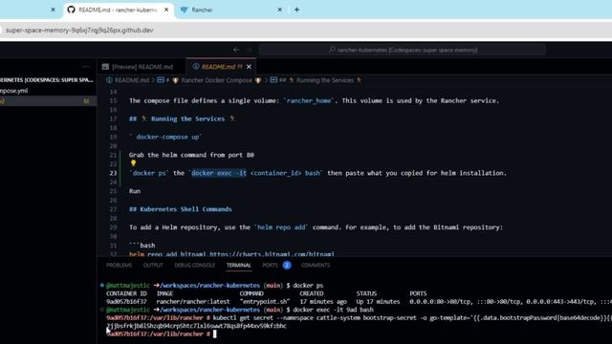Open the Debug Console tab
The image size is (612, 344).
click(x=195, y=266)
